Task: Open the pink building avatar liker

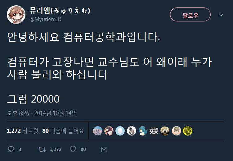Action: point(98,131)
